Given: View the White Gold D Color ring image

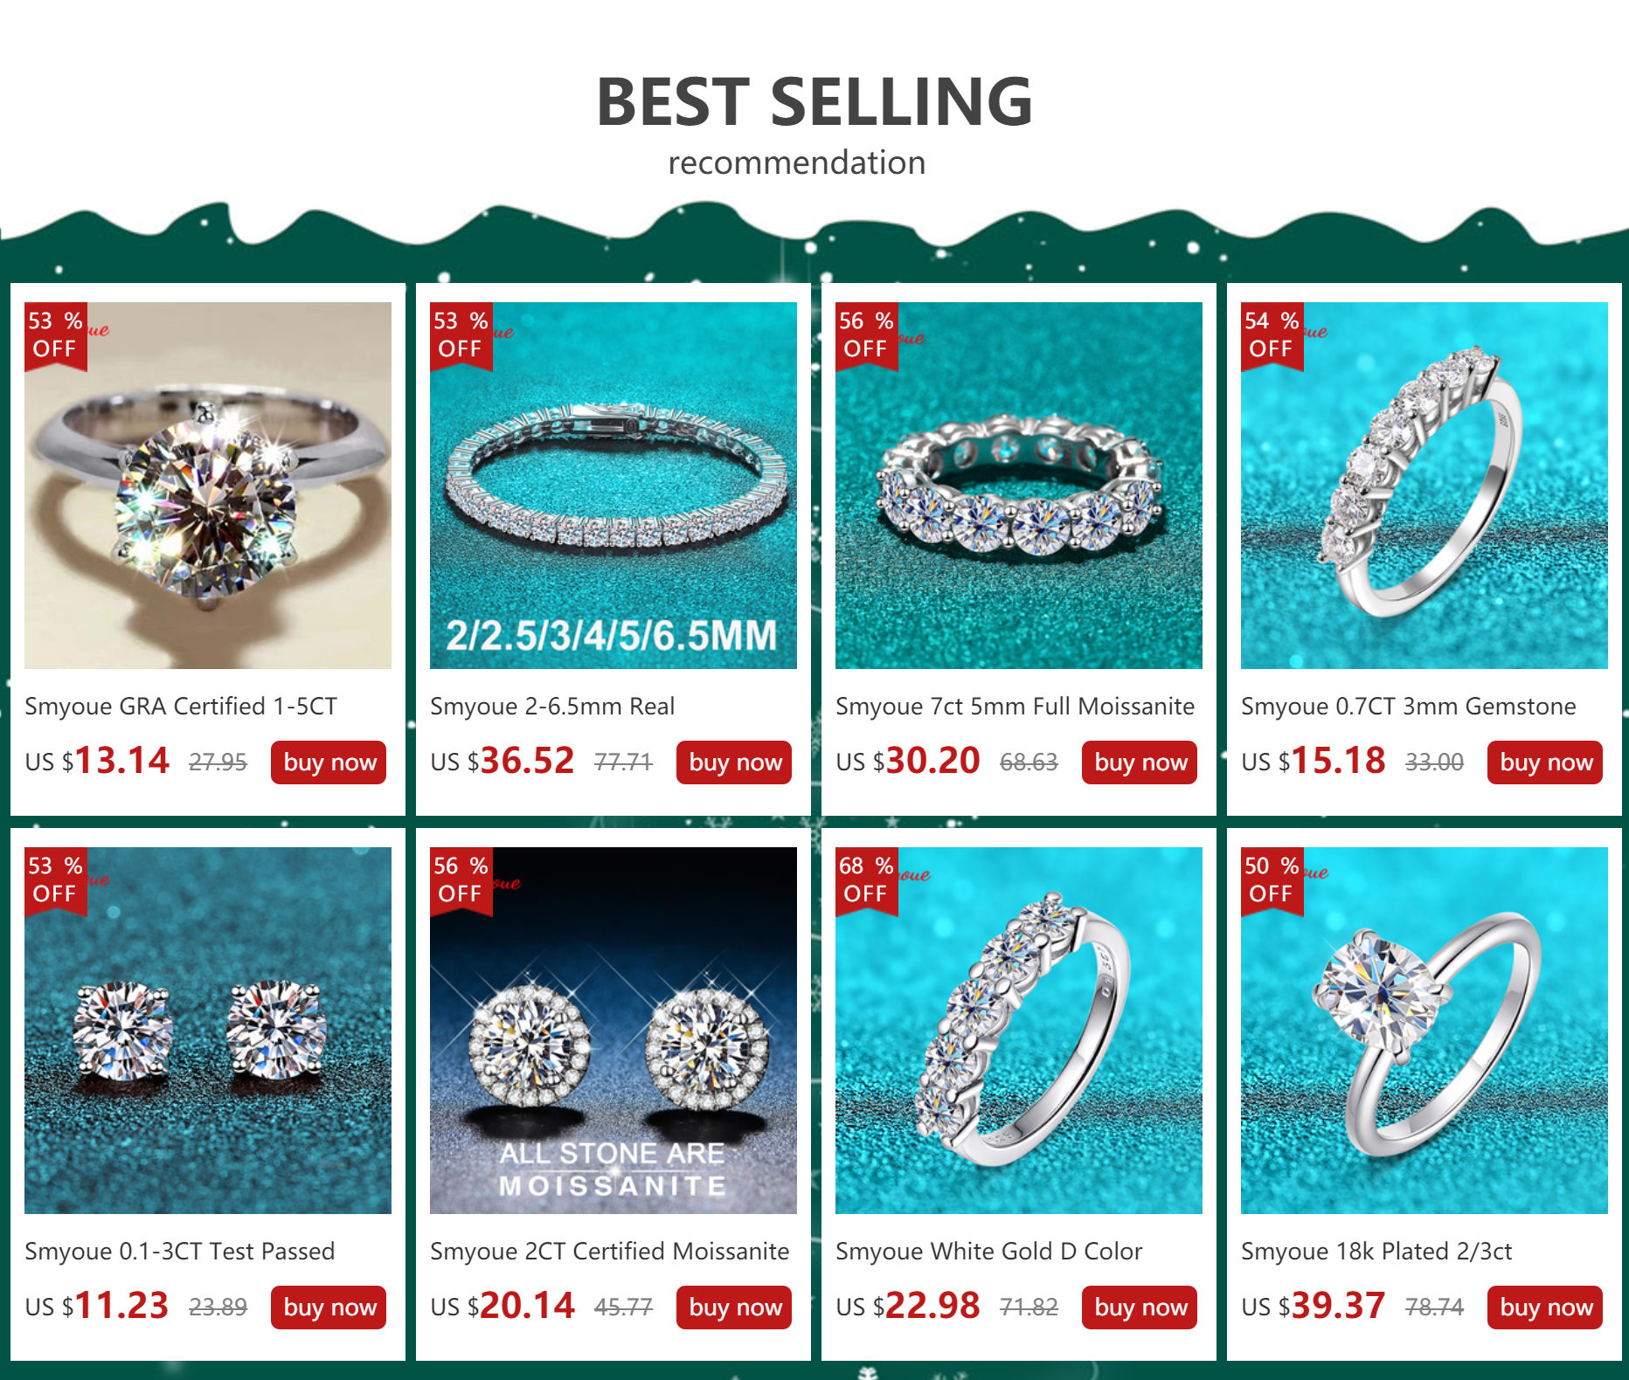Looking at the screenshot, I should pos(1019,1031).
